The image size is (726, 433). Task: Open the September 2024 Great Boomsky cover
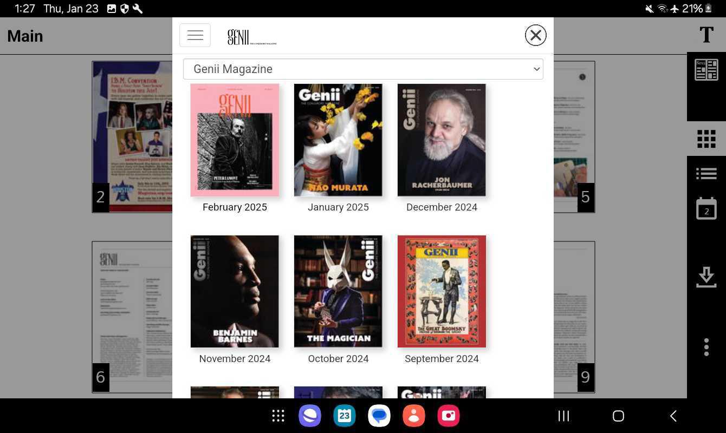(442, 291)
